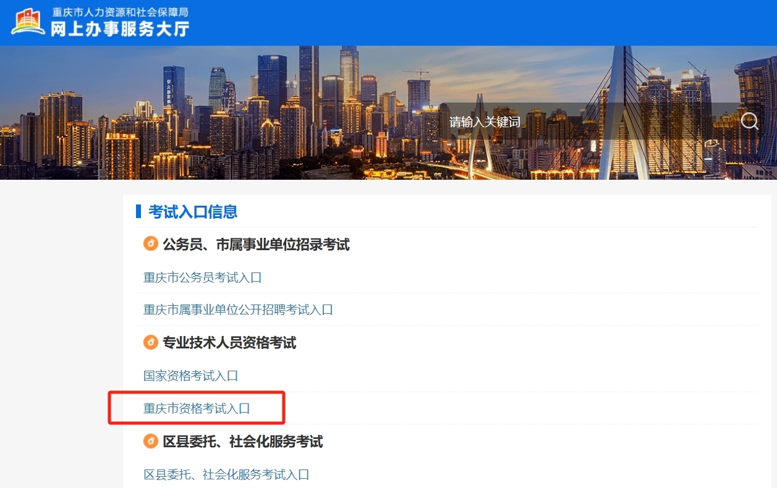The width and height of the screenshot is (777, 488).
Task: Click the 专业技术人员资格考试 category heading
Action: point(229,342)
